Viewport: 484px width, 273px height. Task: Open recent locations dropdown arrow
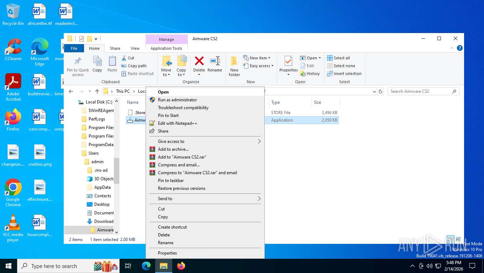[90, 91]
